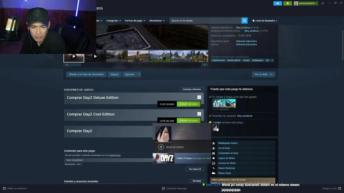The height and width of the screenshot is (193, 344).
Task: Click the Logros de Steam icon
Action: click(x=213, y=158)
